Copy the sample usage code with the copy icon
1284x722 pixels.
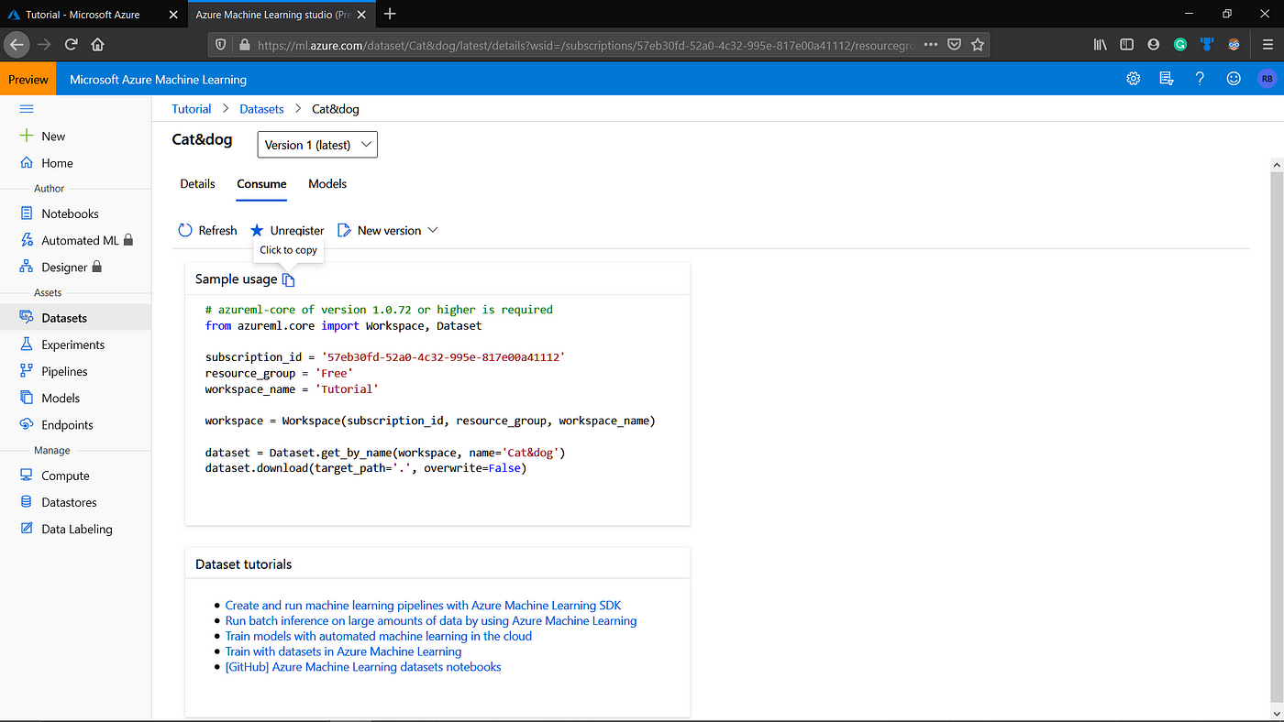coord(289,279)
